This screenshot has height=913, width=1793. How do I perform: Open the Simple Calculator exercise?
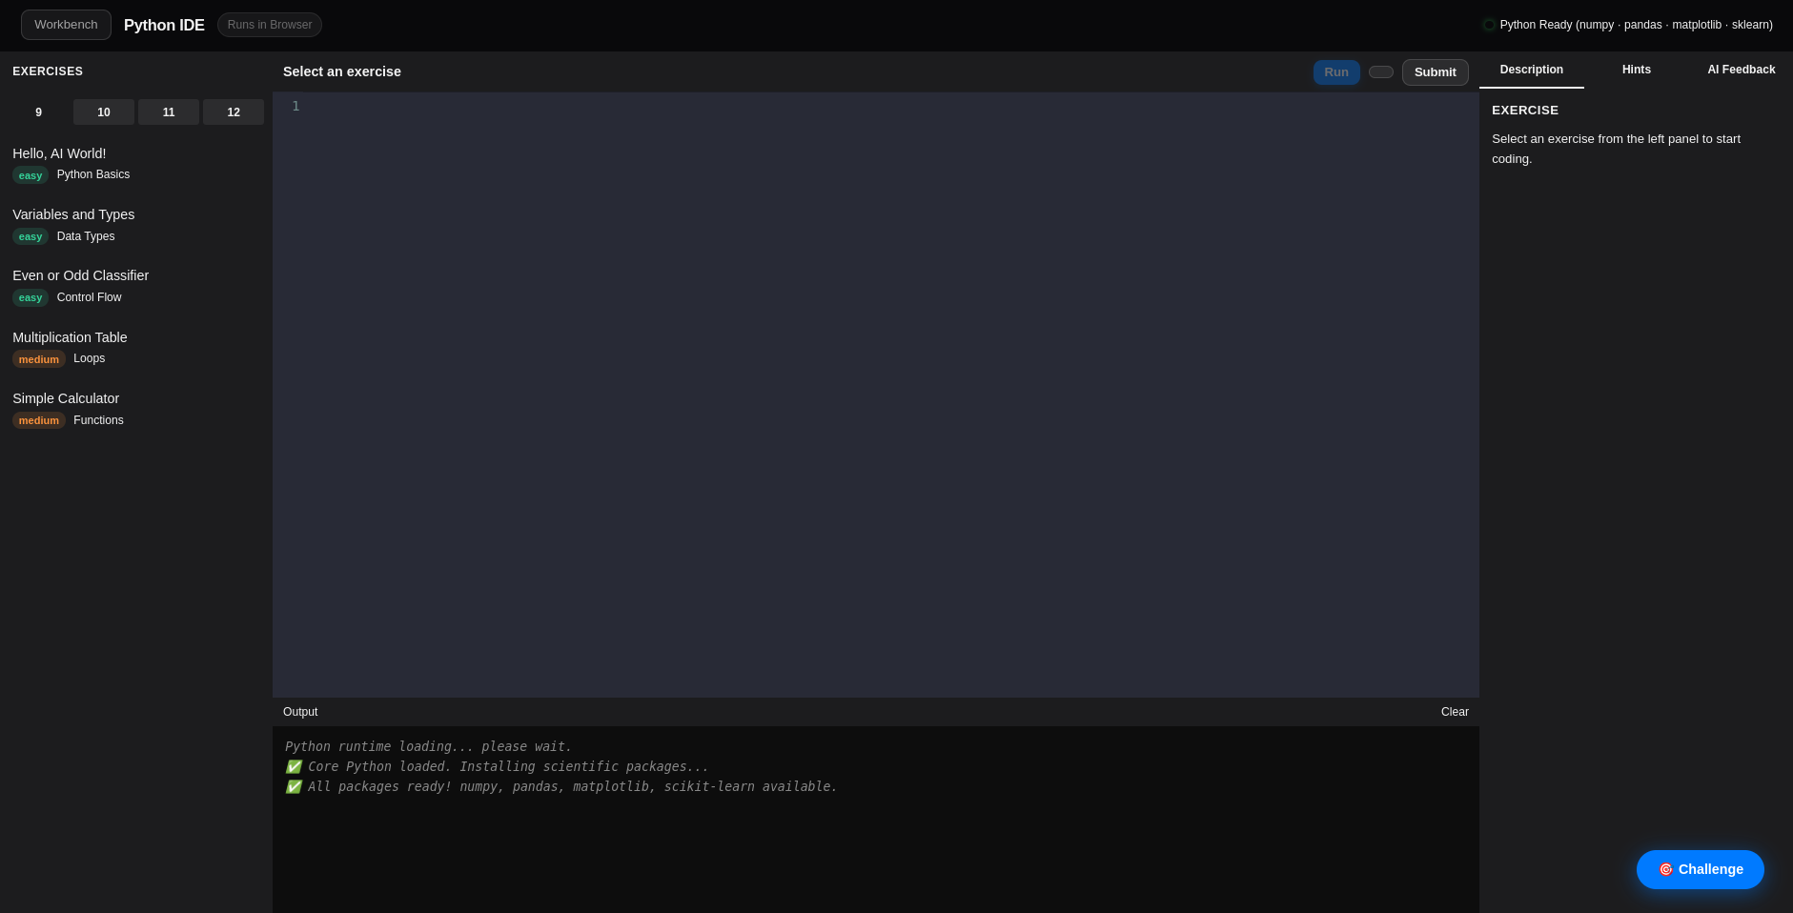click(x=66, y=398)
